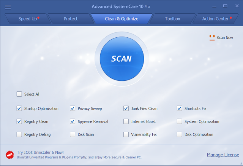This screenshot has width=243, height=166.
Task: Open the Speed Up tab
Action: (x=28, y=19)
